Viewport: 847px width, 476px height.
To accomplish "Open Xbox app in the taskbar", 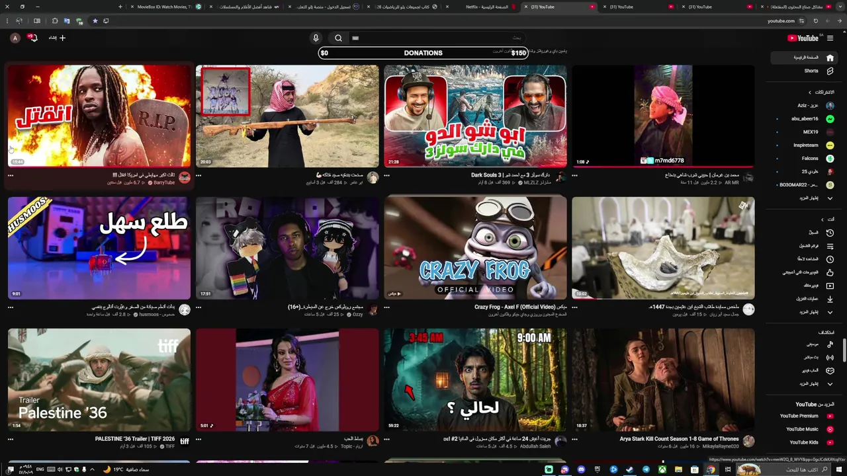I will (662, 469).
